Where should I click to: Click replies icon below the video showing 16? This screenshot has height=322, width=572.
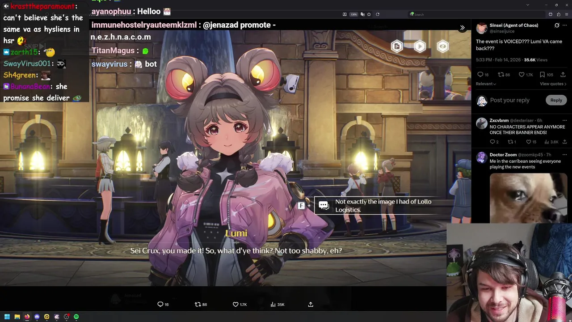tap(163, 305)
